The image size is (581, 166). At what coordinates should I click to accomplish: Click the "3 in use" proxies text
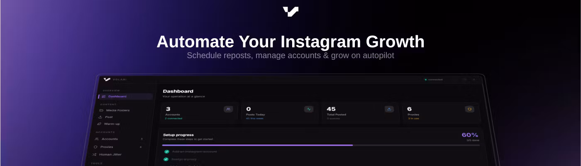pos(414,119)
